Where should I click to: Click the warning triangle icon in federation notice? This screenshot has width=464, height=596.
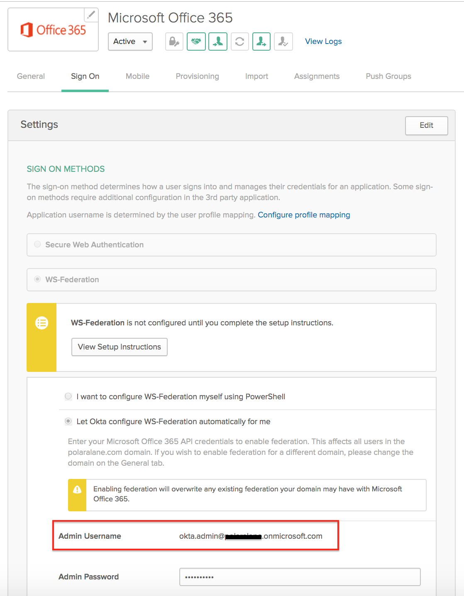click(x=77, y=490)
